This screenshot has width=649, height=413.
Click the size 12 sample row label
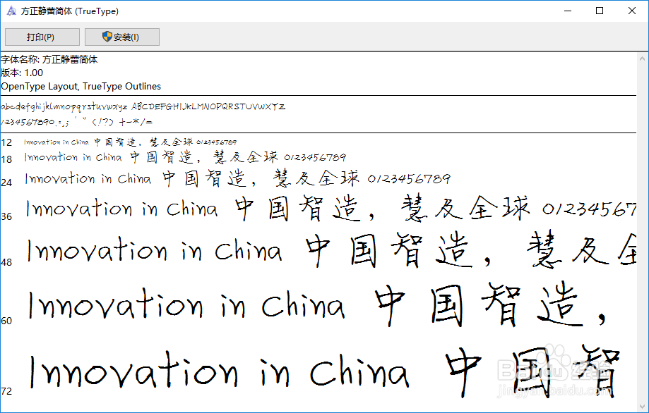[6, 143]
